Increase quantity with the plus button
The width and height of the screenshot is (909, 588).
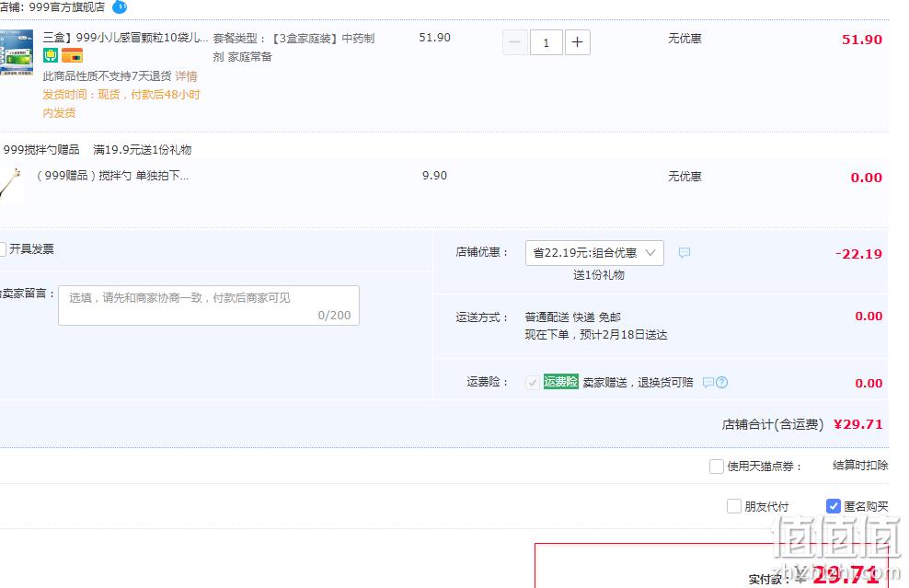(578, 42)
